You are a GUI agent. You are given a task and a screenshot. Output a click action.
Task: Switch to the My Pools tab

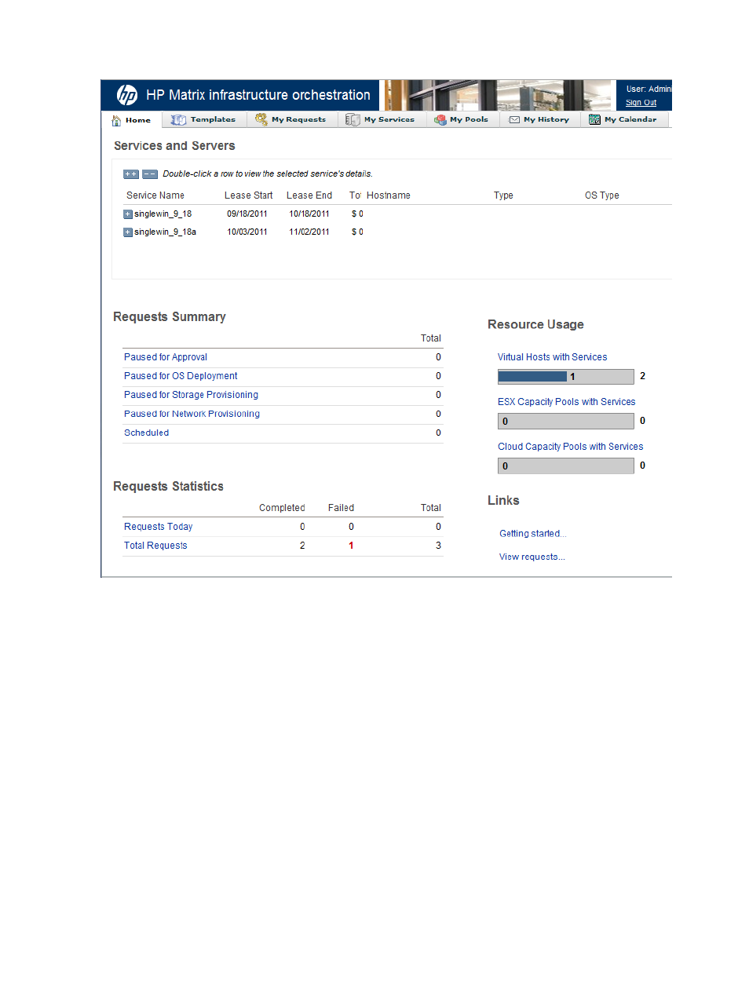pos(462,119)
